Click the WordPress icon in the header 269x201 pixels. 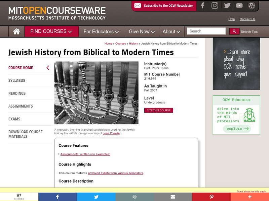click(x=252, y=5)
